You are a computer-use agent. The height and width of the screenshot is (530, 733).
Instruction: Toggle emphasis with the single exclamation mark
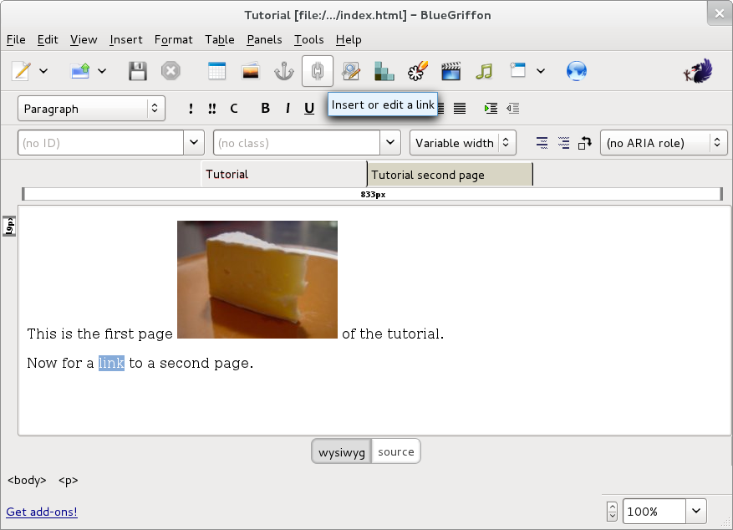(x=191, y=109)
